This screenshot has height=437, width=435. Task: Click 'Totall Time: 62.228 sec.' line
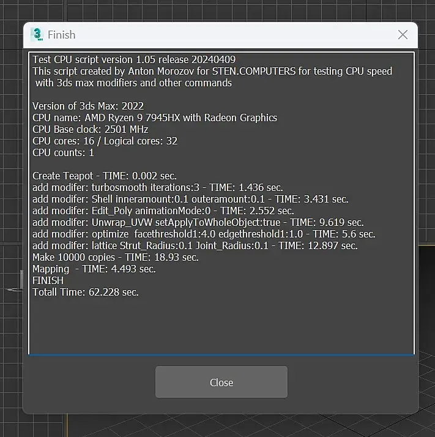pyautogui.click(x=86, y=293)
